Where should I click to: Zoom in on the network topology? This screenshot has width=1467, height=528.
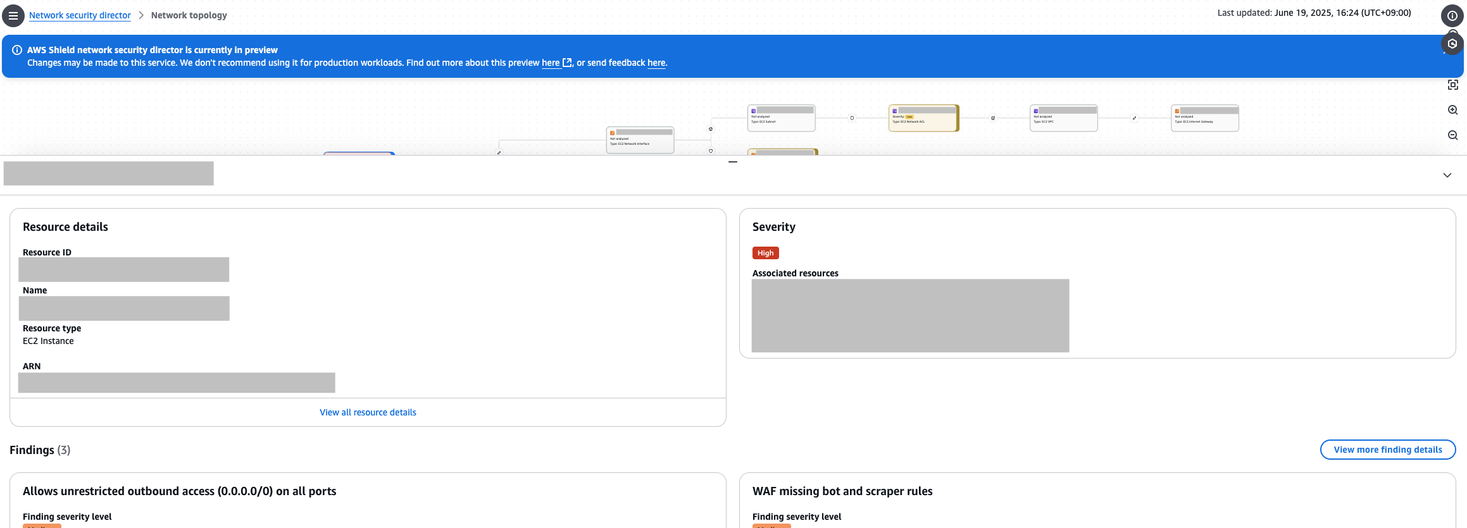point(1453,110)
